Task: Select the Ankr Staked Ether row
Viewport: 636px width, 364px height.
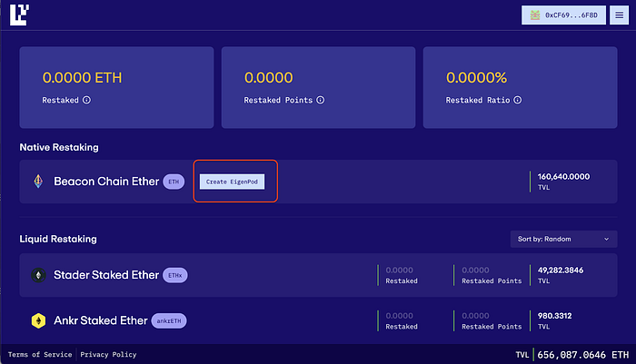Action: [x=273, y=320]
